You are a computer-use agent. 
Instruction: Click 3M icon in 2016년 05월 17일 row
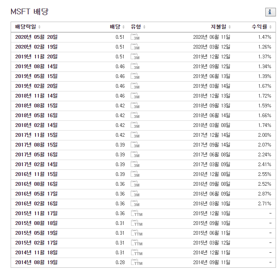(x=135, y=193)
